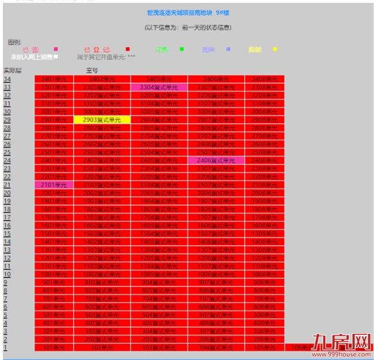Open unit 3401单元 in top row

54,80
